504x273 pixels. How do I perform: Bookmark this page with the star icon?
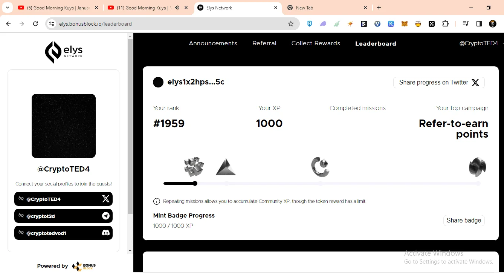click(x=291, y=24)
